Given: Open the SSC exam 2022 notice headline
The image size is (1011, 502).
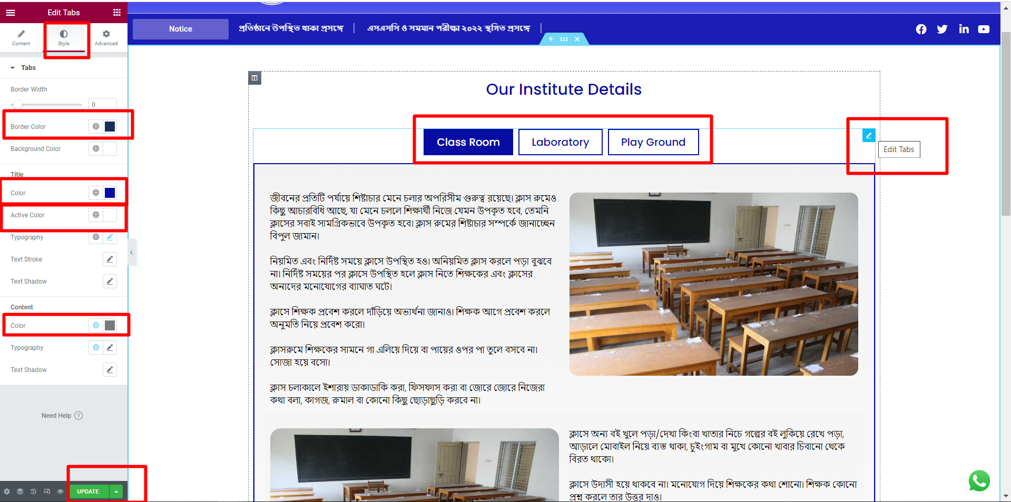Looking at the screenshot, I should (x=448, y=28).
